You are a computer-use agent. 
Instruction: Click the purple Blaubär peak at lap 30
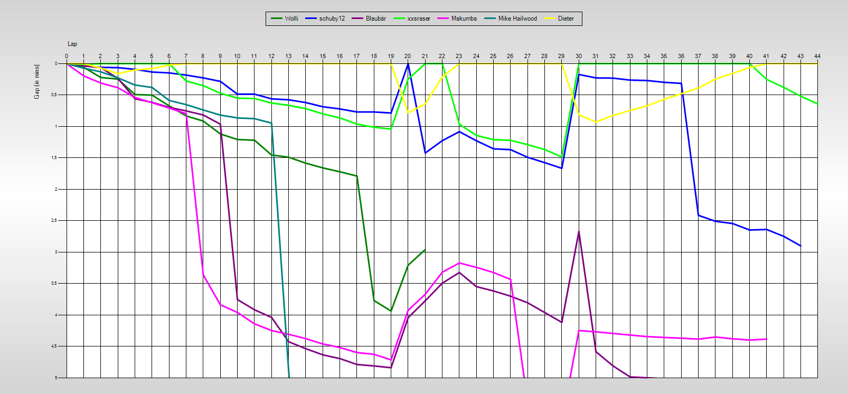click(579, 231)
